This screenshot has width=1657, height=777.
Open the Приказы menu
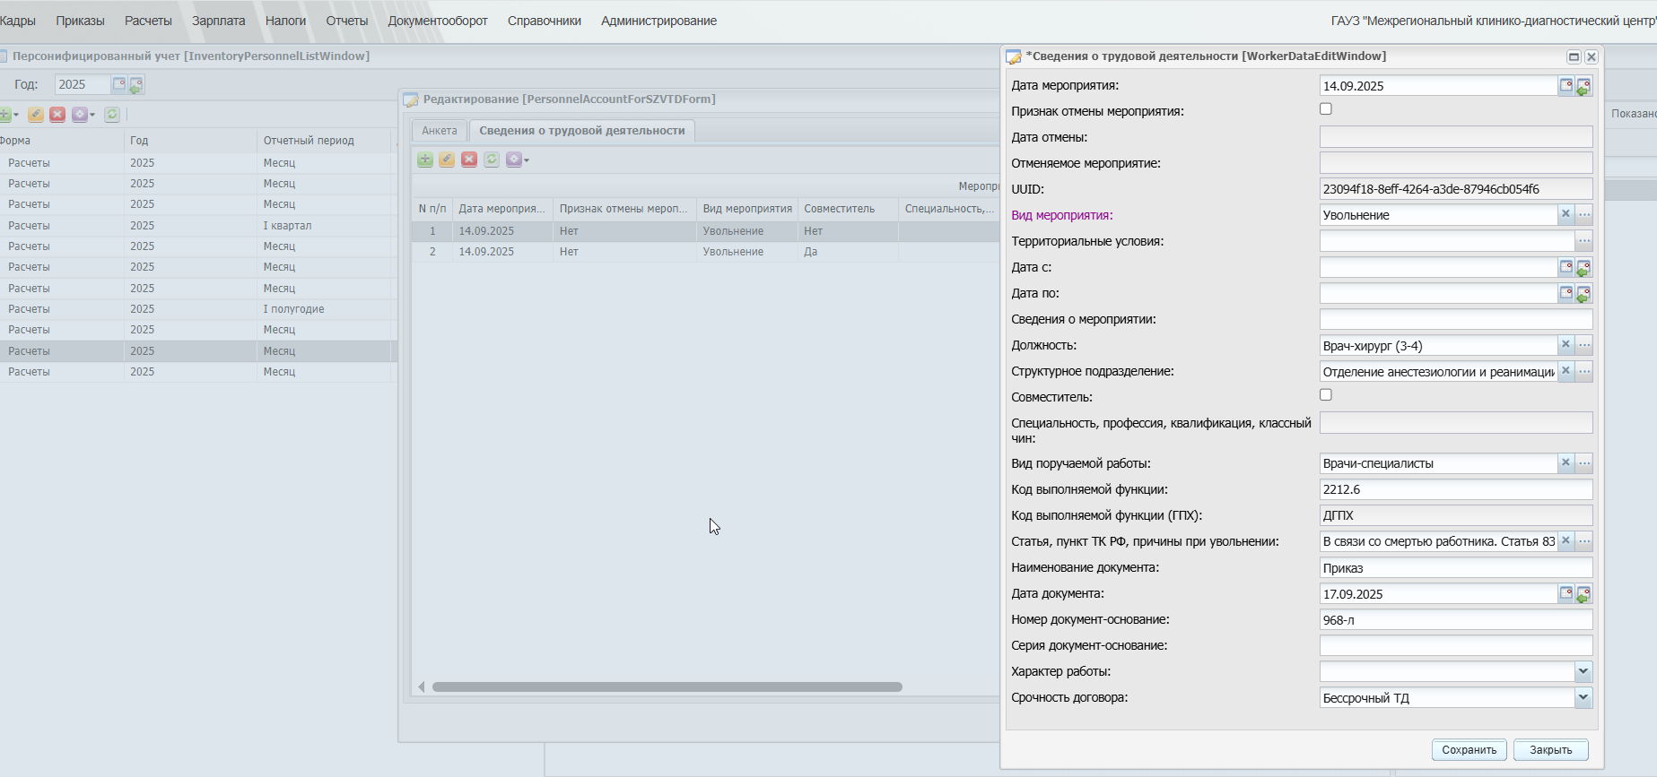pos(81,21)
